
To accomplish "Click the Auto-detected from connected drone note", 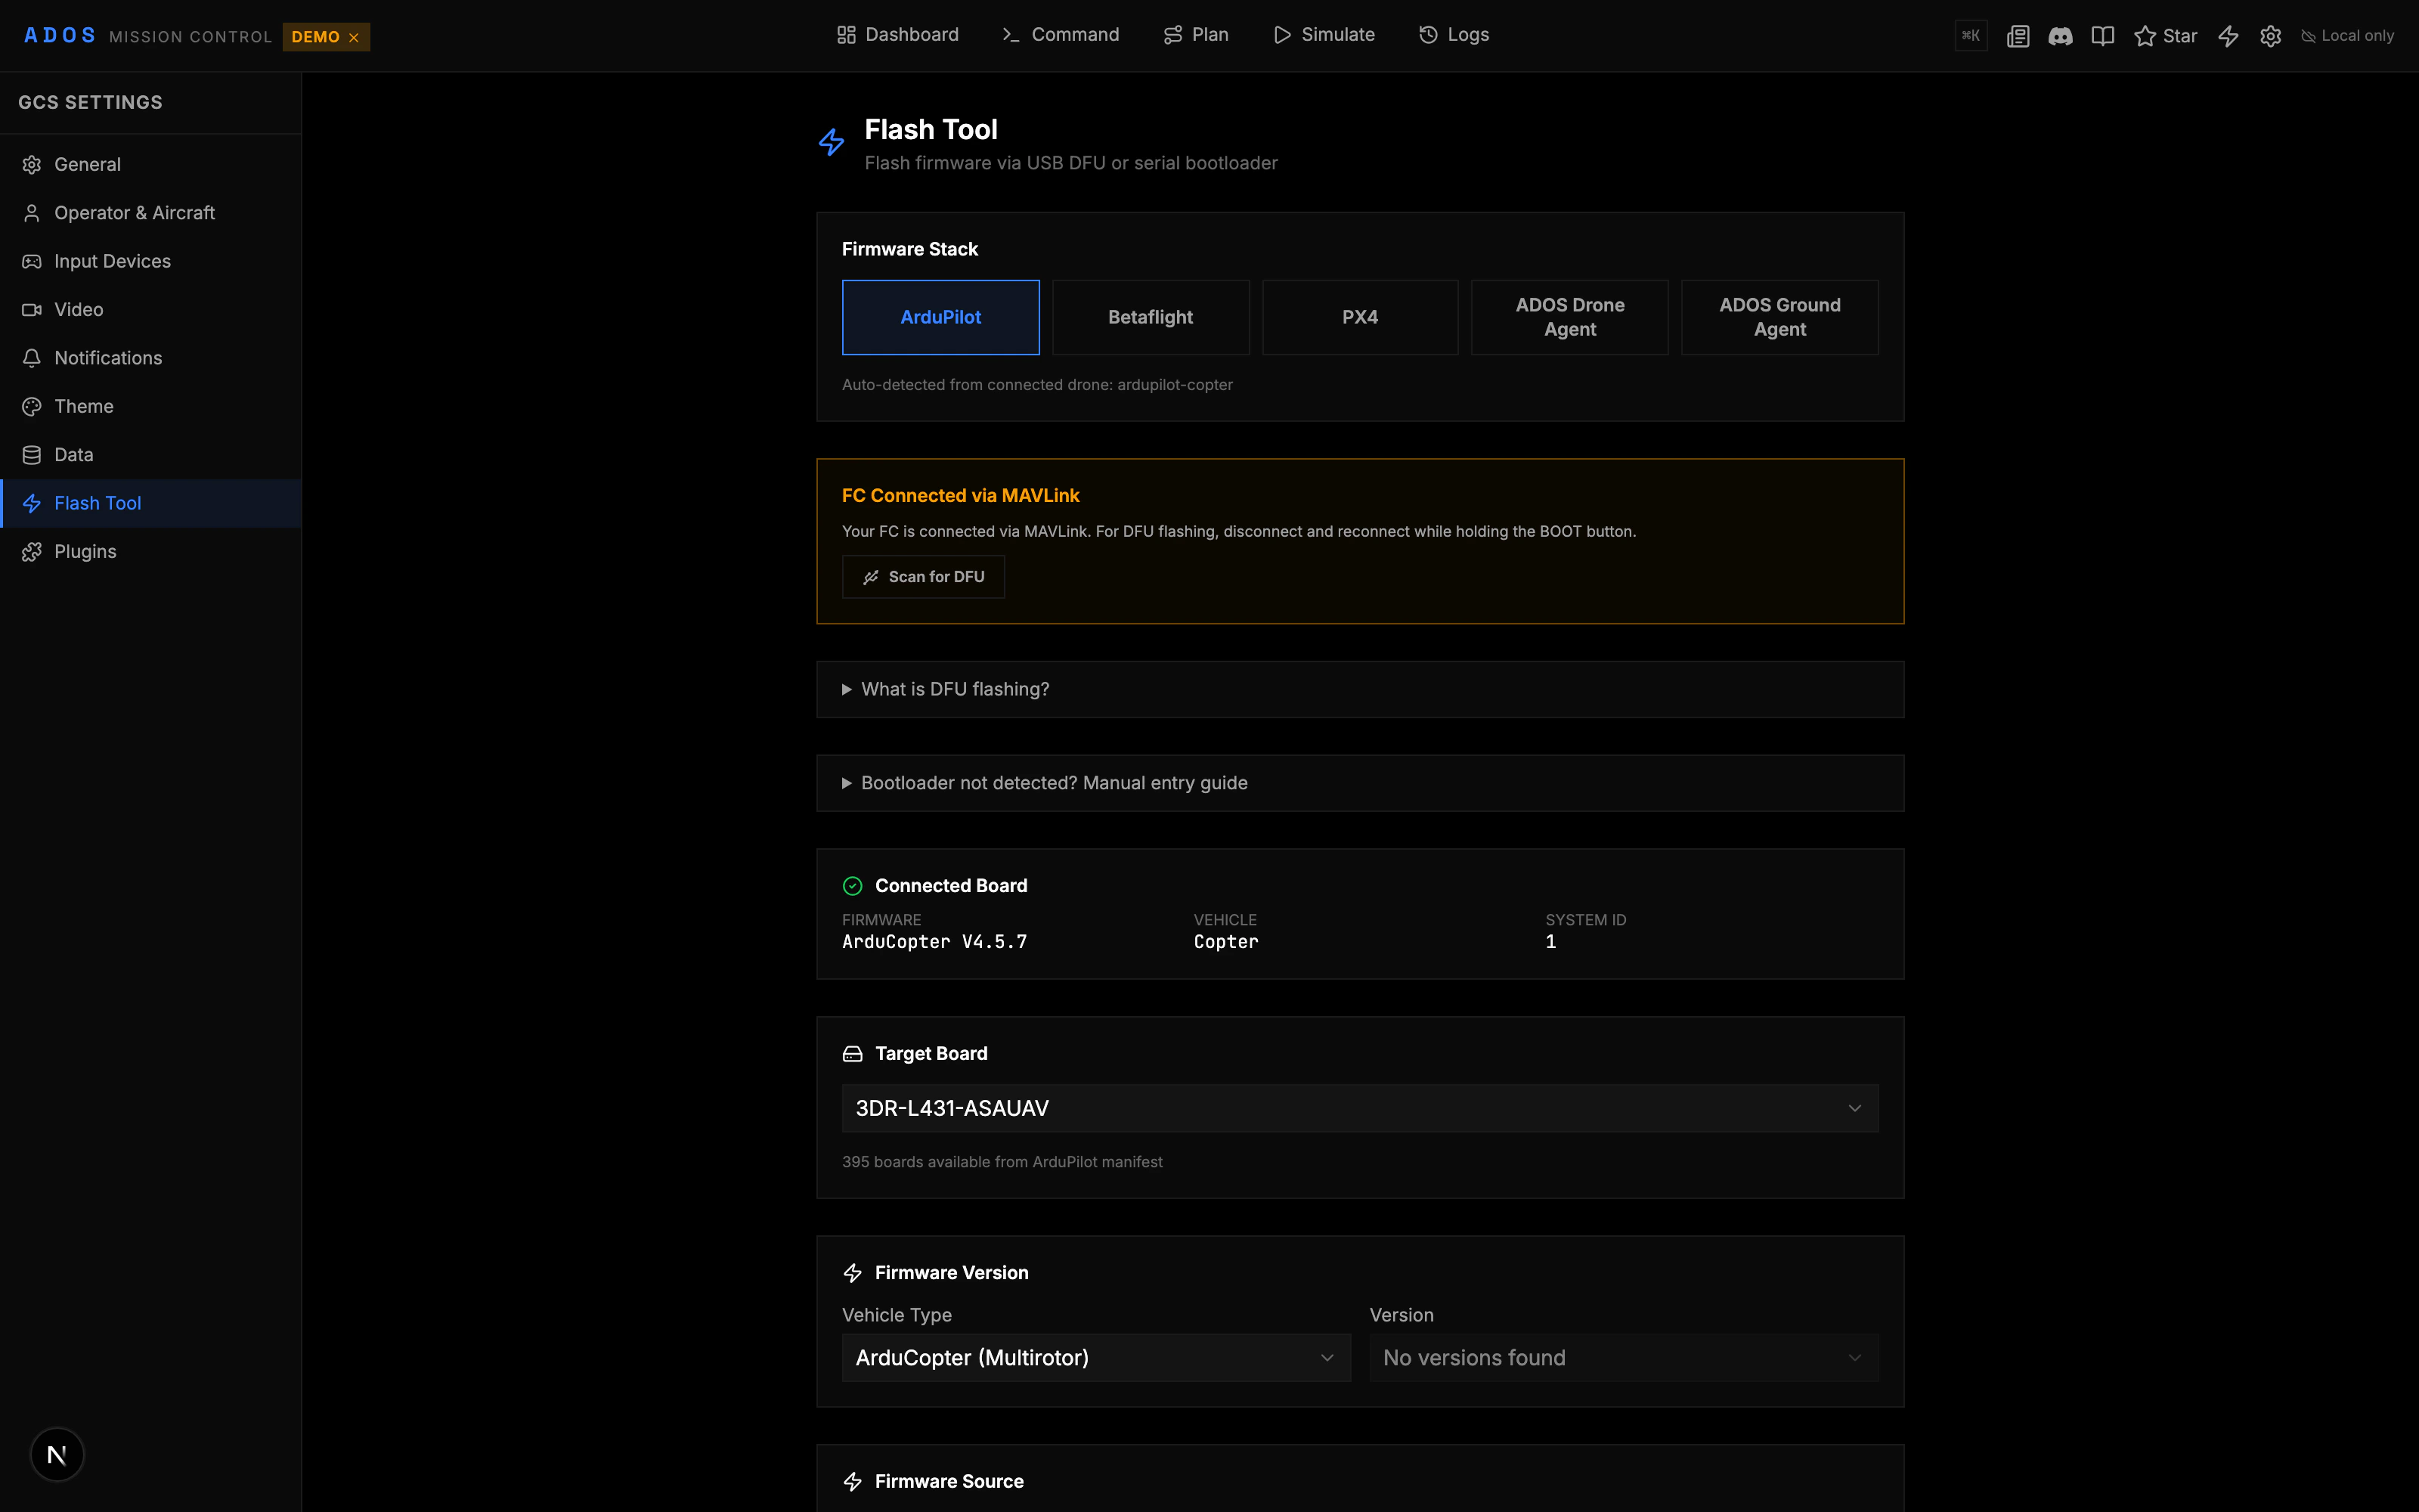I will [x=1036, y=385].
